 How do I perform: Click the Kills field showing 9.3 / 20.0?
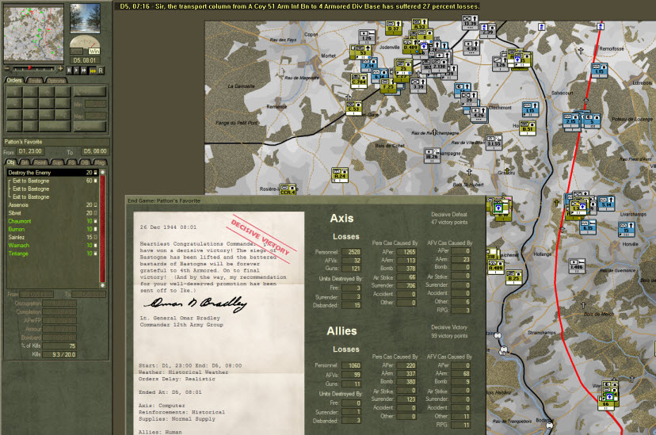pyautogui.click(x=59, y=354)
